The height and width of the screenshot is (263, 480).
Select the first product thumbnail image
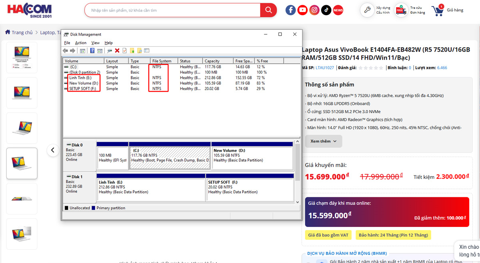pos(22,57)
